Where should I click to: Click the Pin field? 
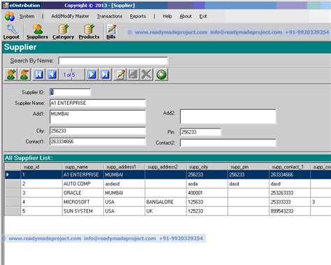(x=200, y=132)
